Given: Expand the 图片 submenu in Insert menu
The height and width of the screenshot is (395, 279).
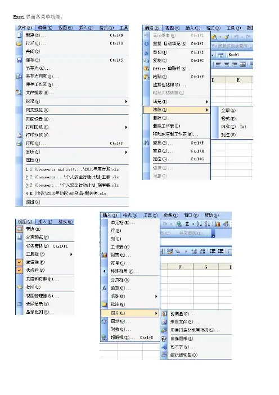Looking at the screenshot, I should coord(156,313).
